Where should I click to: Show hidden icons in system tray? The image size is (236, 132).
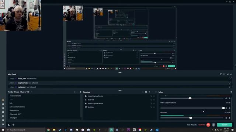[x=213, y=130]
